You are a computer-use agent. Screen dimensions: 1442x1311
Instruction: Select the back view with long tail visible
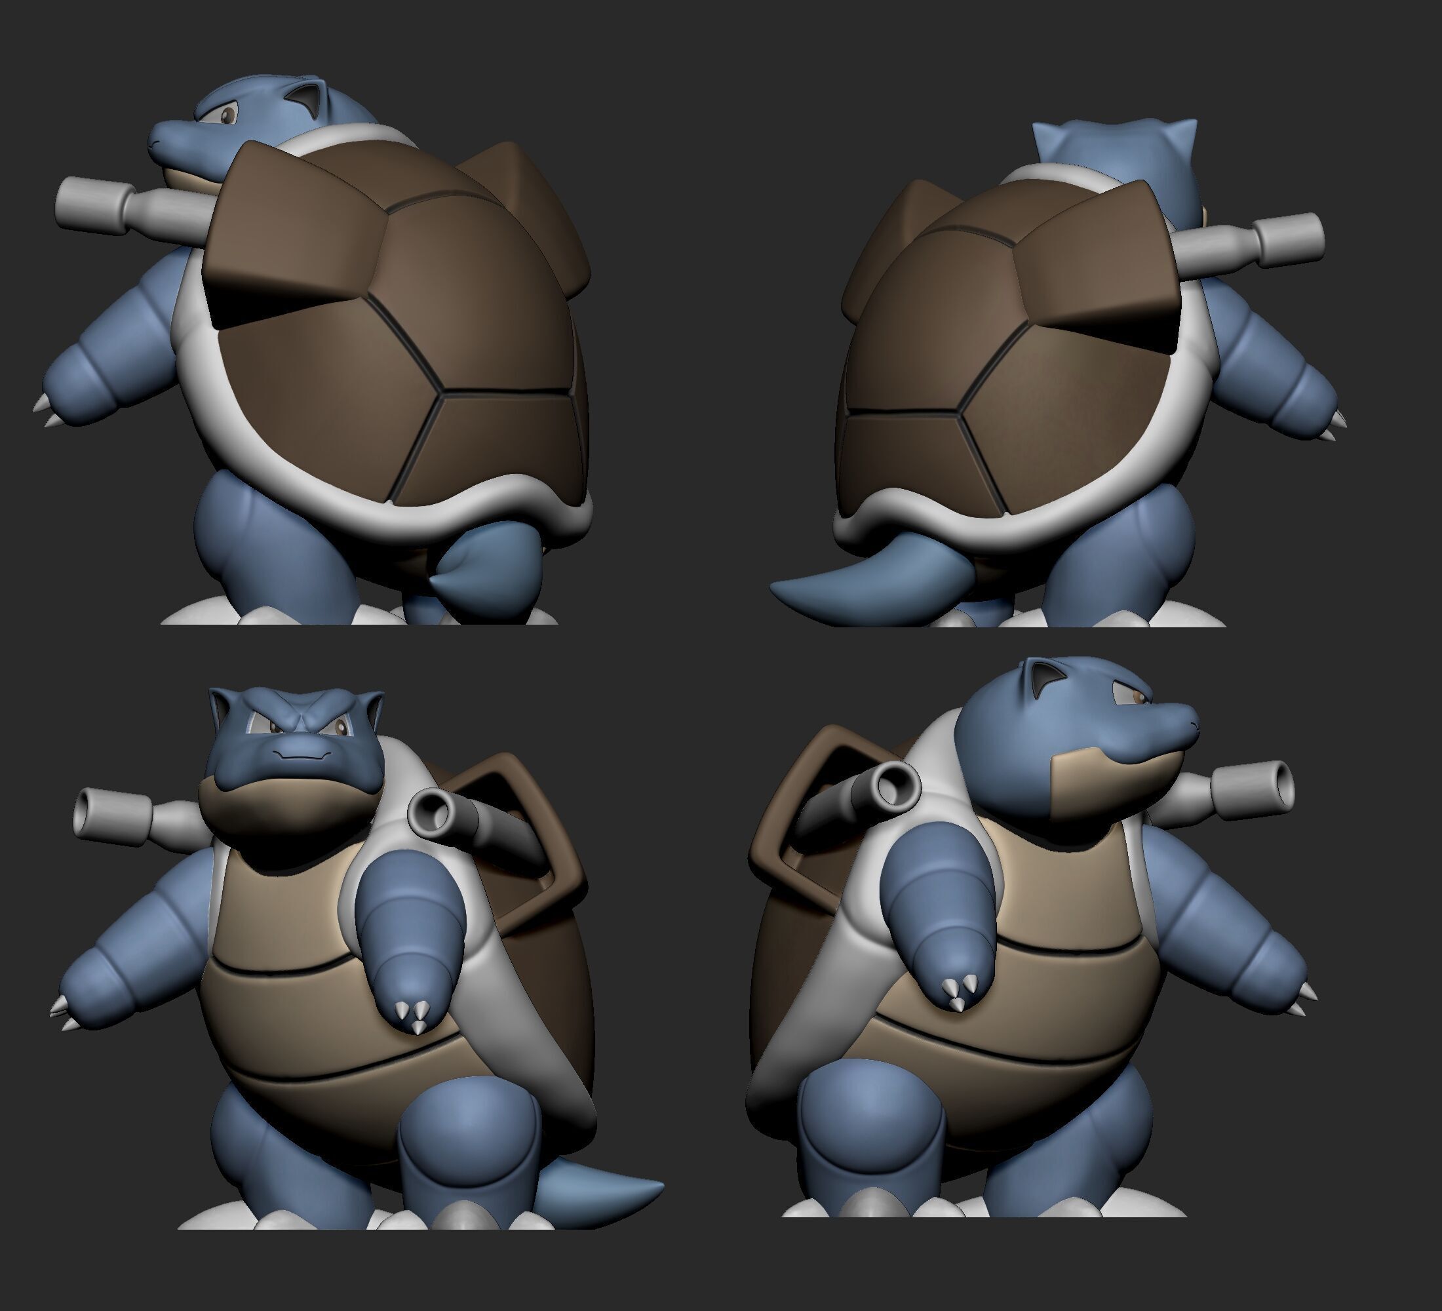pos(1058,374)
